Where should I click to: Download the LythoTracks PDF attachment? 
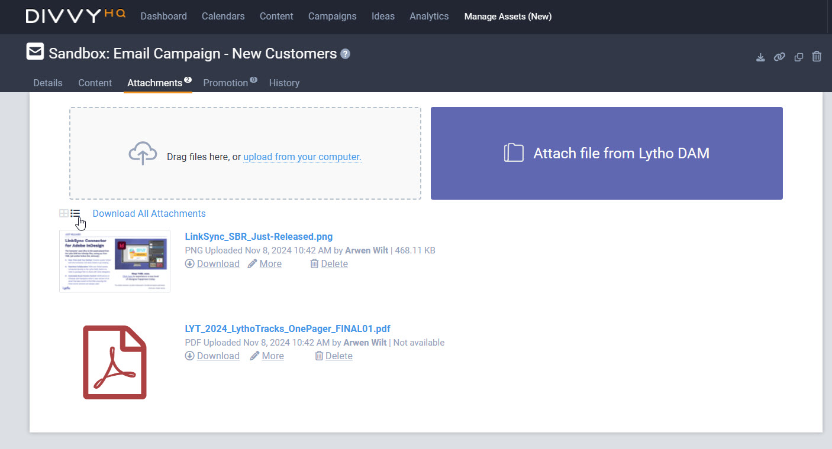tap(212, 356)
